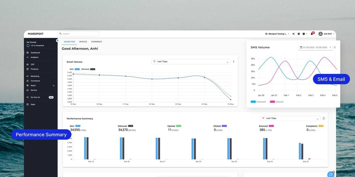The image size is (355, 177).
Task: Click the CDP people icon
Action: [x=28, y=64]
